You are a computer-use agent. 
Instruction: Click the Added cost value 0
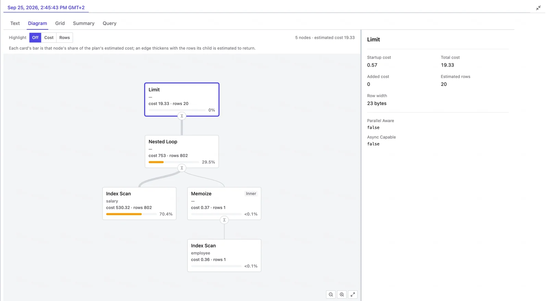tap(369, 84)
